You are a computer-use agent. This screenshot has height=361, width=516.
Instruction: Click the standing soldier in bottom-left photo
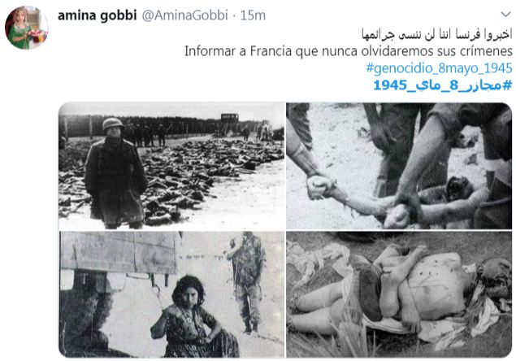(x=247, y=281)
